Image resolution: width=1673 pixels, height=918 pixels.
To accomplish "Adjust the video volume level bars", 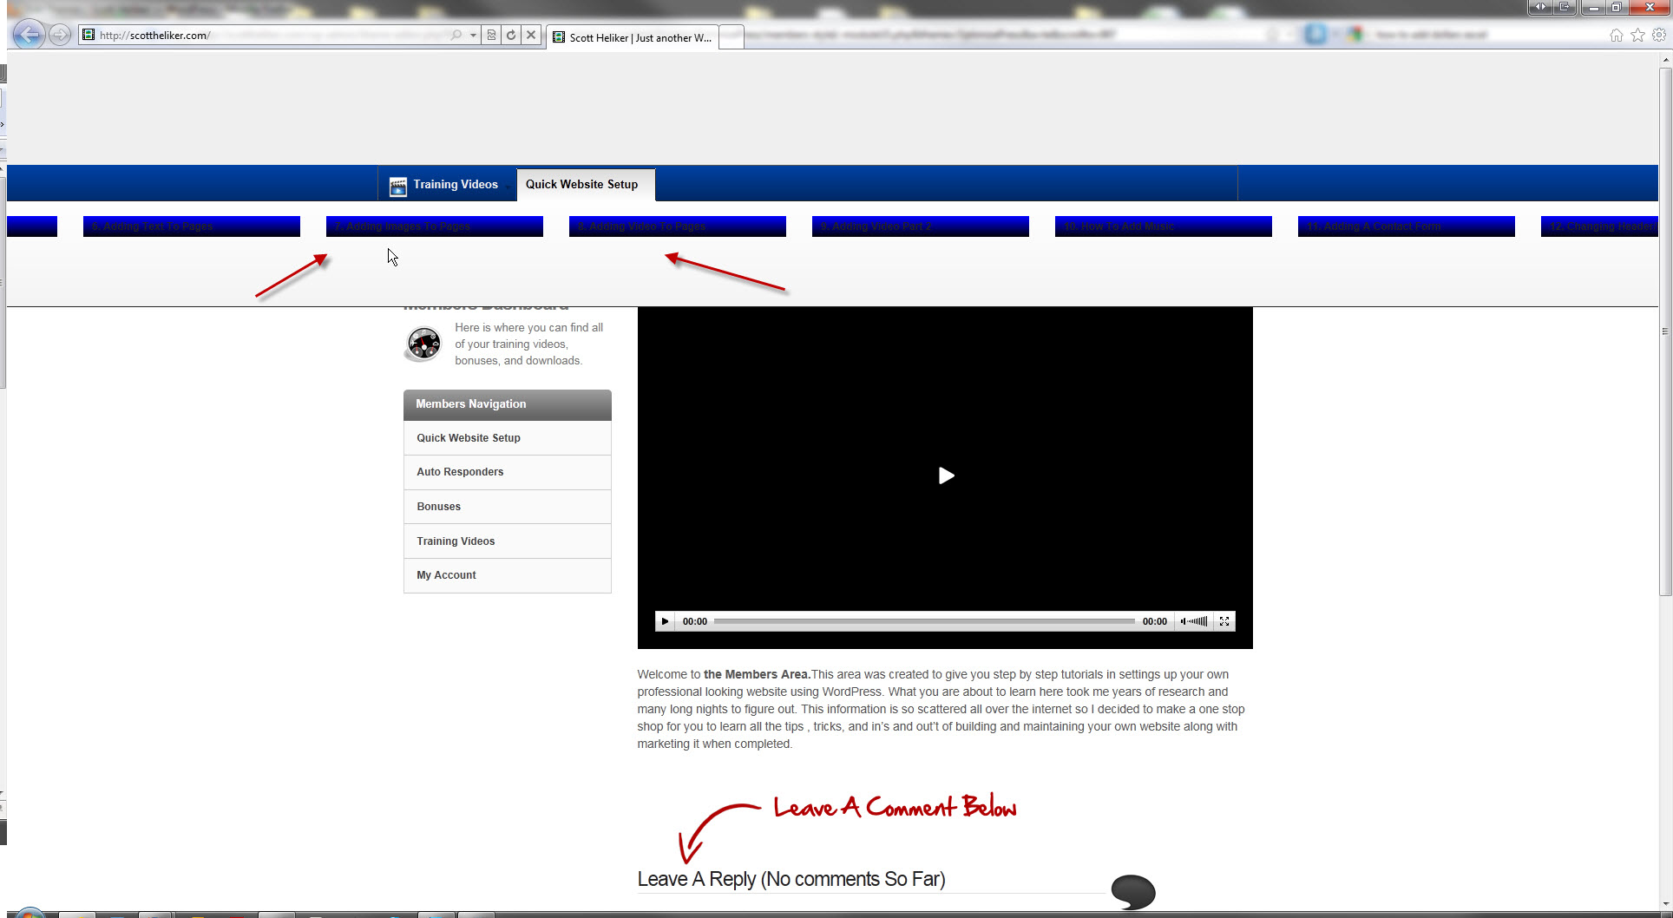I will tap(1198, 621).
